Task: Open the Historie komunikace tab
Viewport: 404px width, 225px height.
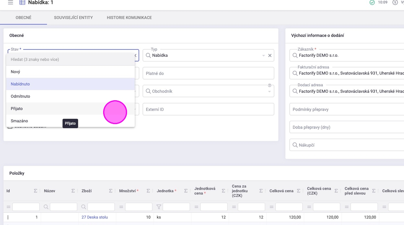Action: (129, 18)
